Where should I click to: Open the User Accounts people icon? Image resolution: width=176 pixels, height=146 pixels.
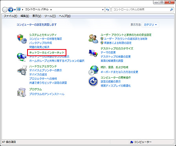click(x=93, y=39)
